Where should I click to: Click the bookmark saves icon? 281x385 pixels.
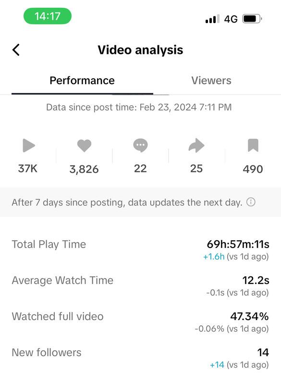pos(253,145)
